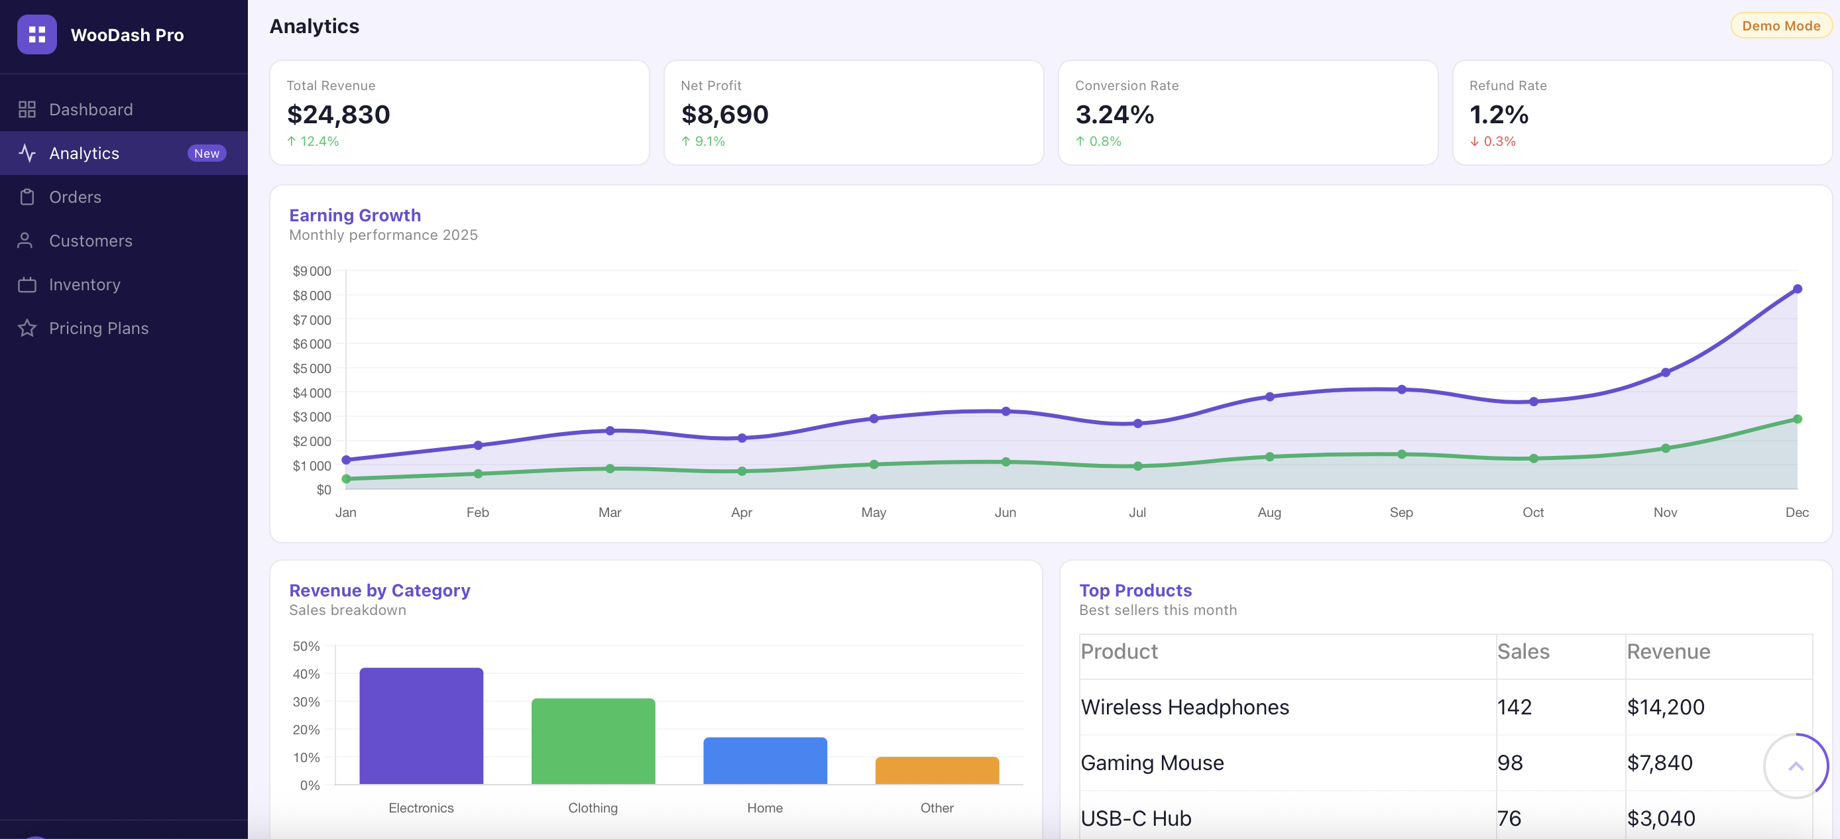Click the Earning Growth heading

click(x=355, y=215)
